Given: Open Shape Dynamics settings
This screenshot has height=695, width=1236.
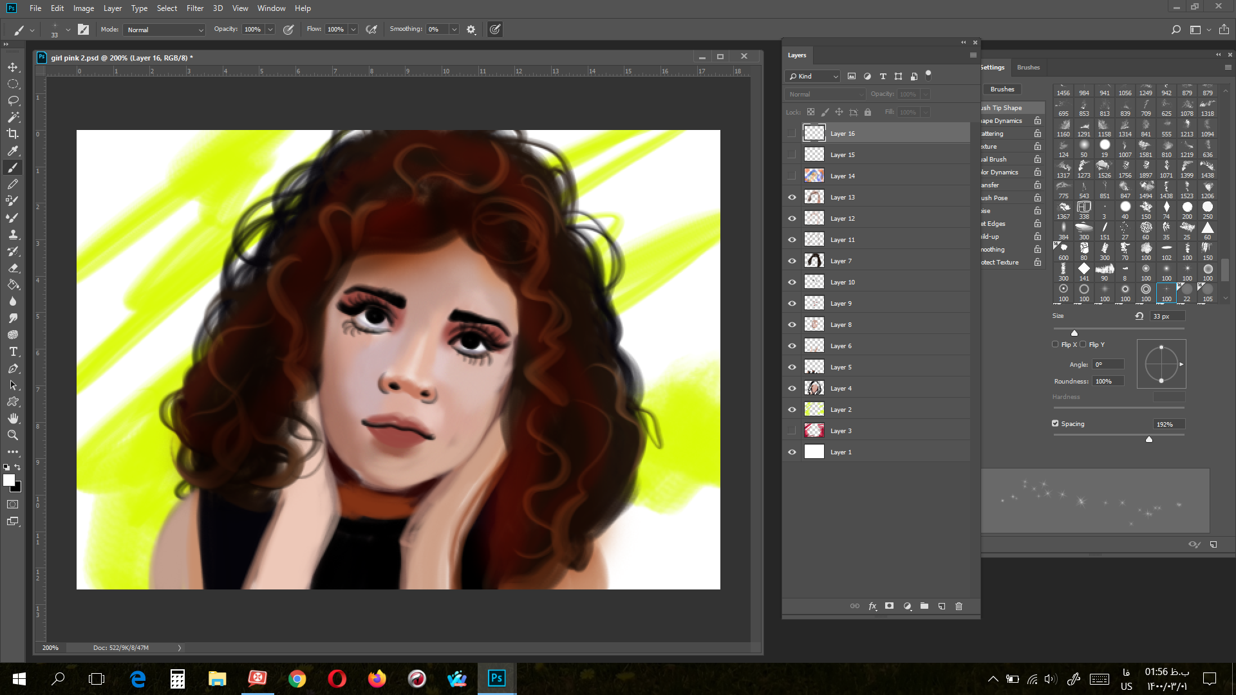Looking at the screenshot, I should pos(1002,121).
